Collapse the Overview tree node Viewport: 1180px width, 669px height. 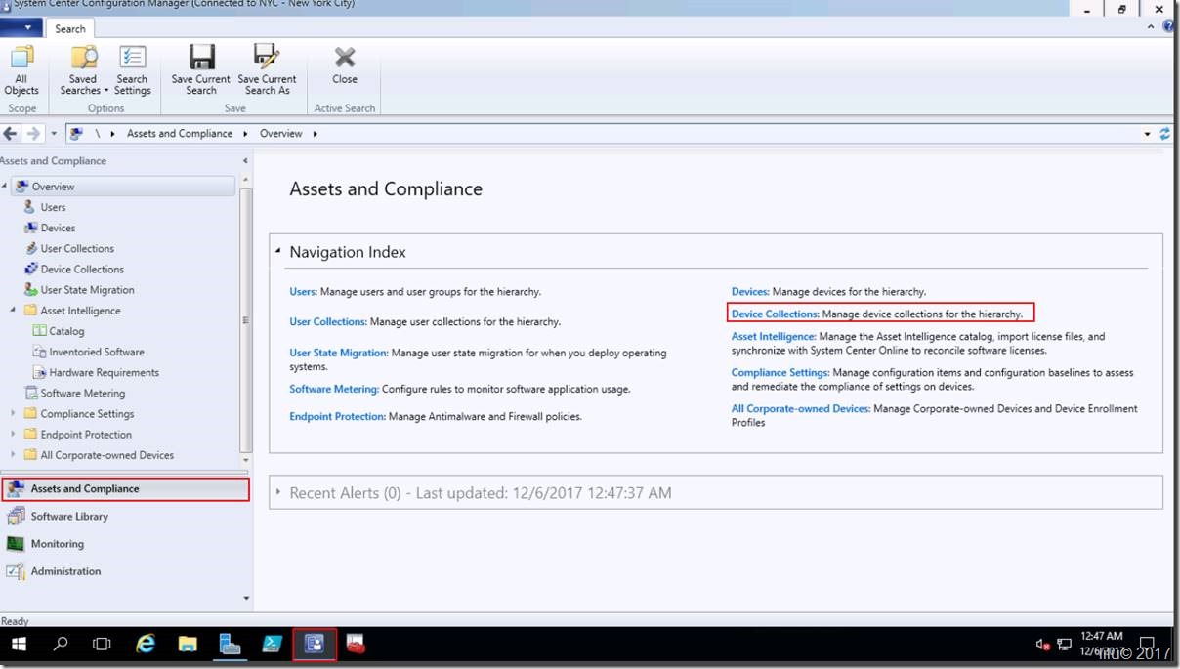(x=4, y=186)
